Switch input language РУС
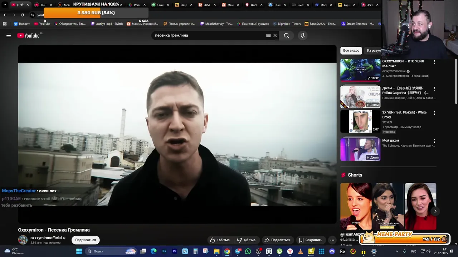Viewport: 458px width, 257px height. (x=414, y=251)
